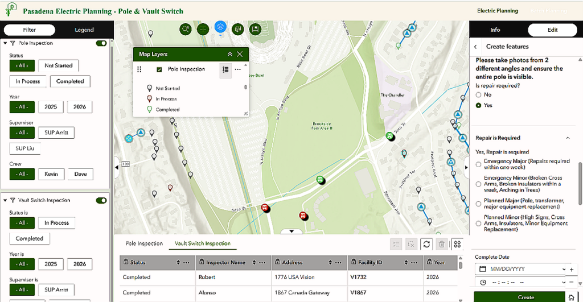Turn off the Pole Inspection filter switch

tap(101, 43)
